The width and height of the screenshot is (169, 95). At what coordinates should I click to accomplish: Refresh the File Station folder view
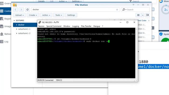(x=27, y=9)
